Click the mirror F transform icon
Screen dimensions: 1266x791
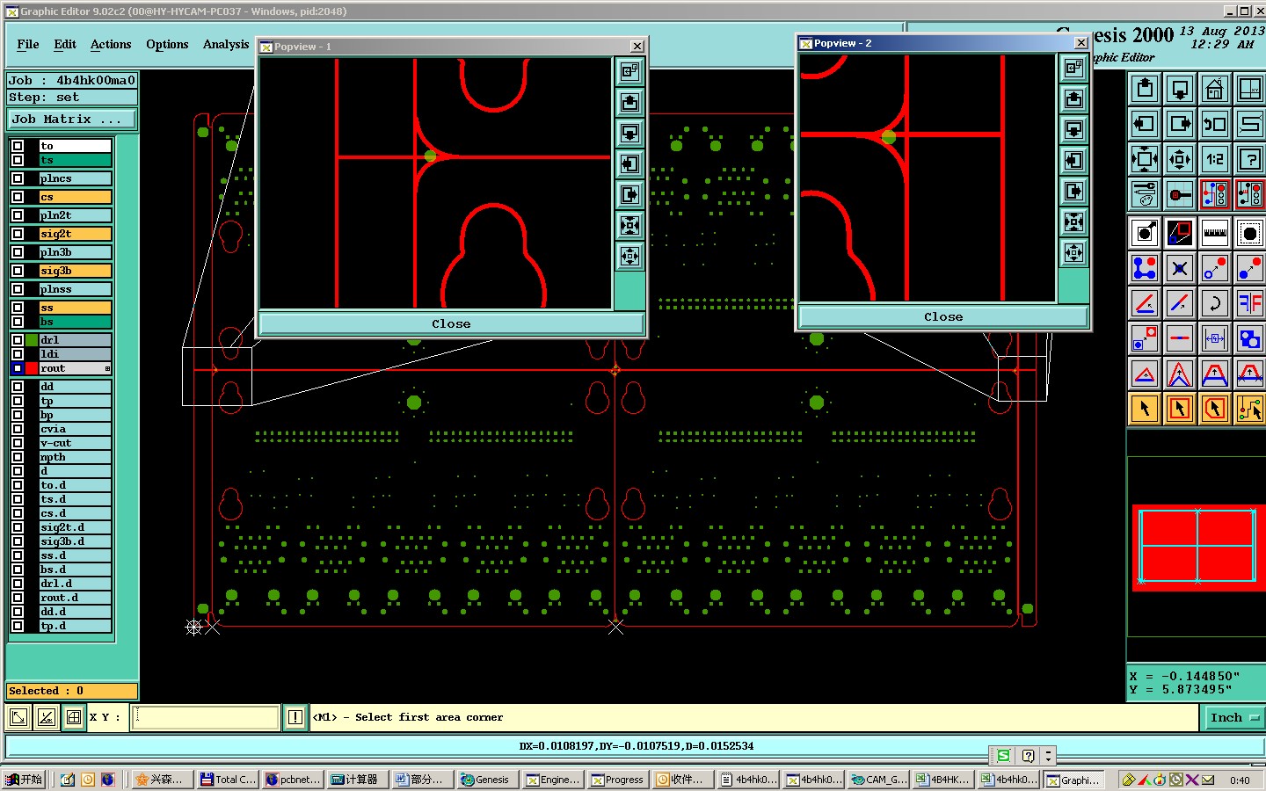pos(1249,303)
